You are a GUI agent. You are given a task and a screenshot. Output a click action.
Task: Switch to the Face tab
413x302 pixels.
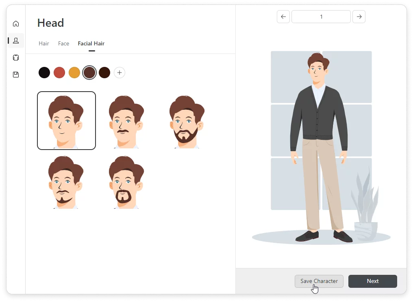(63, 43)
